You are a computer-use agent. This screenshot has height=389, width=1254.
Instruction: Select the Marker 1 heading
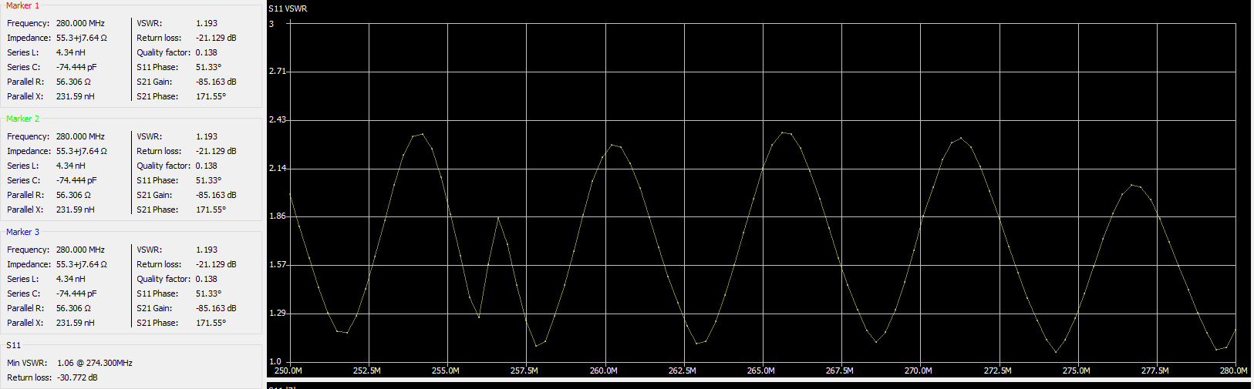click(x=22, y=5)
